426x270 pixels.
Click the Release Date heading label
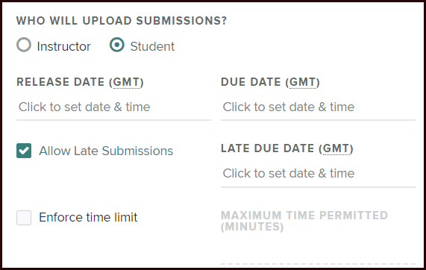click(x=80, y=82)
